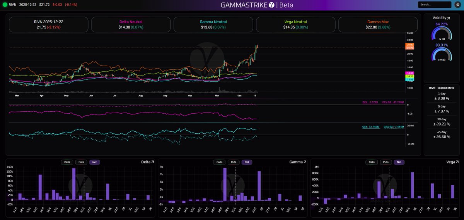Click the $21.72 price in header
The height and width of the screenshot is (220, 464).
(44, 5)
